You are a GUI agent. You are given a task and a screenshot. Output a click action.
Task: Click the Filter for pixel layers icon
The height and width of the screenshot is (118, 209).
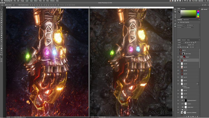tap(186, 42)
